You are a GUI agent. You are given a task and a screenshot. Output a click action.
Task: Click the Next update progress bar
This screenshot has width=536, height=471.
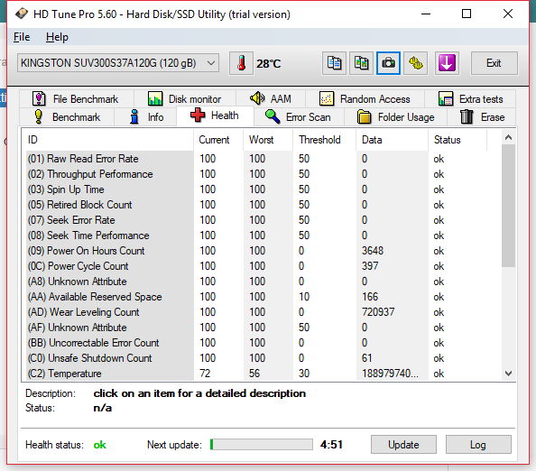(261, 444)
